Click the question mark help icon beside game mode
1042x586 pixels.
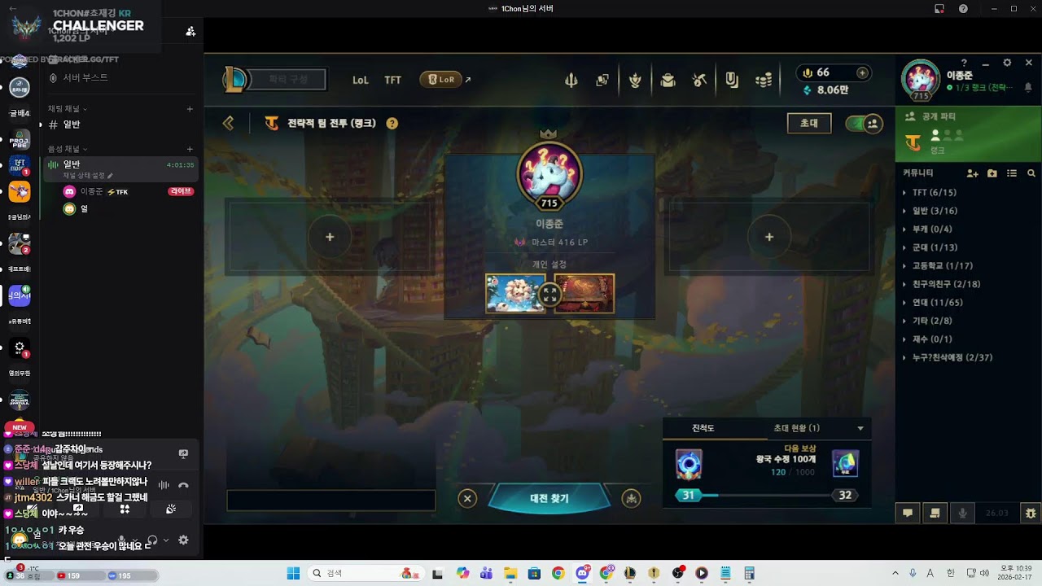pyautogui.click(x=392, y=124)
